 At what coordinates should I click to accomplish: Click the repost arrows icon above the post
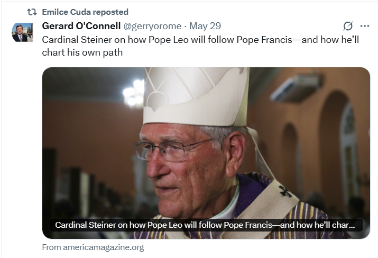pos(32,12)
